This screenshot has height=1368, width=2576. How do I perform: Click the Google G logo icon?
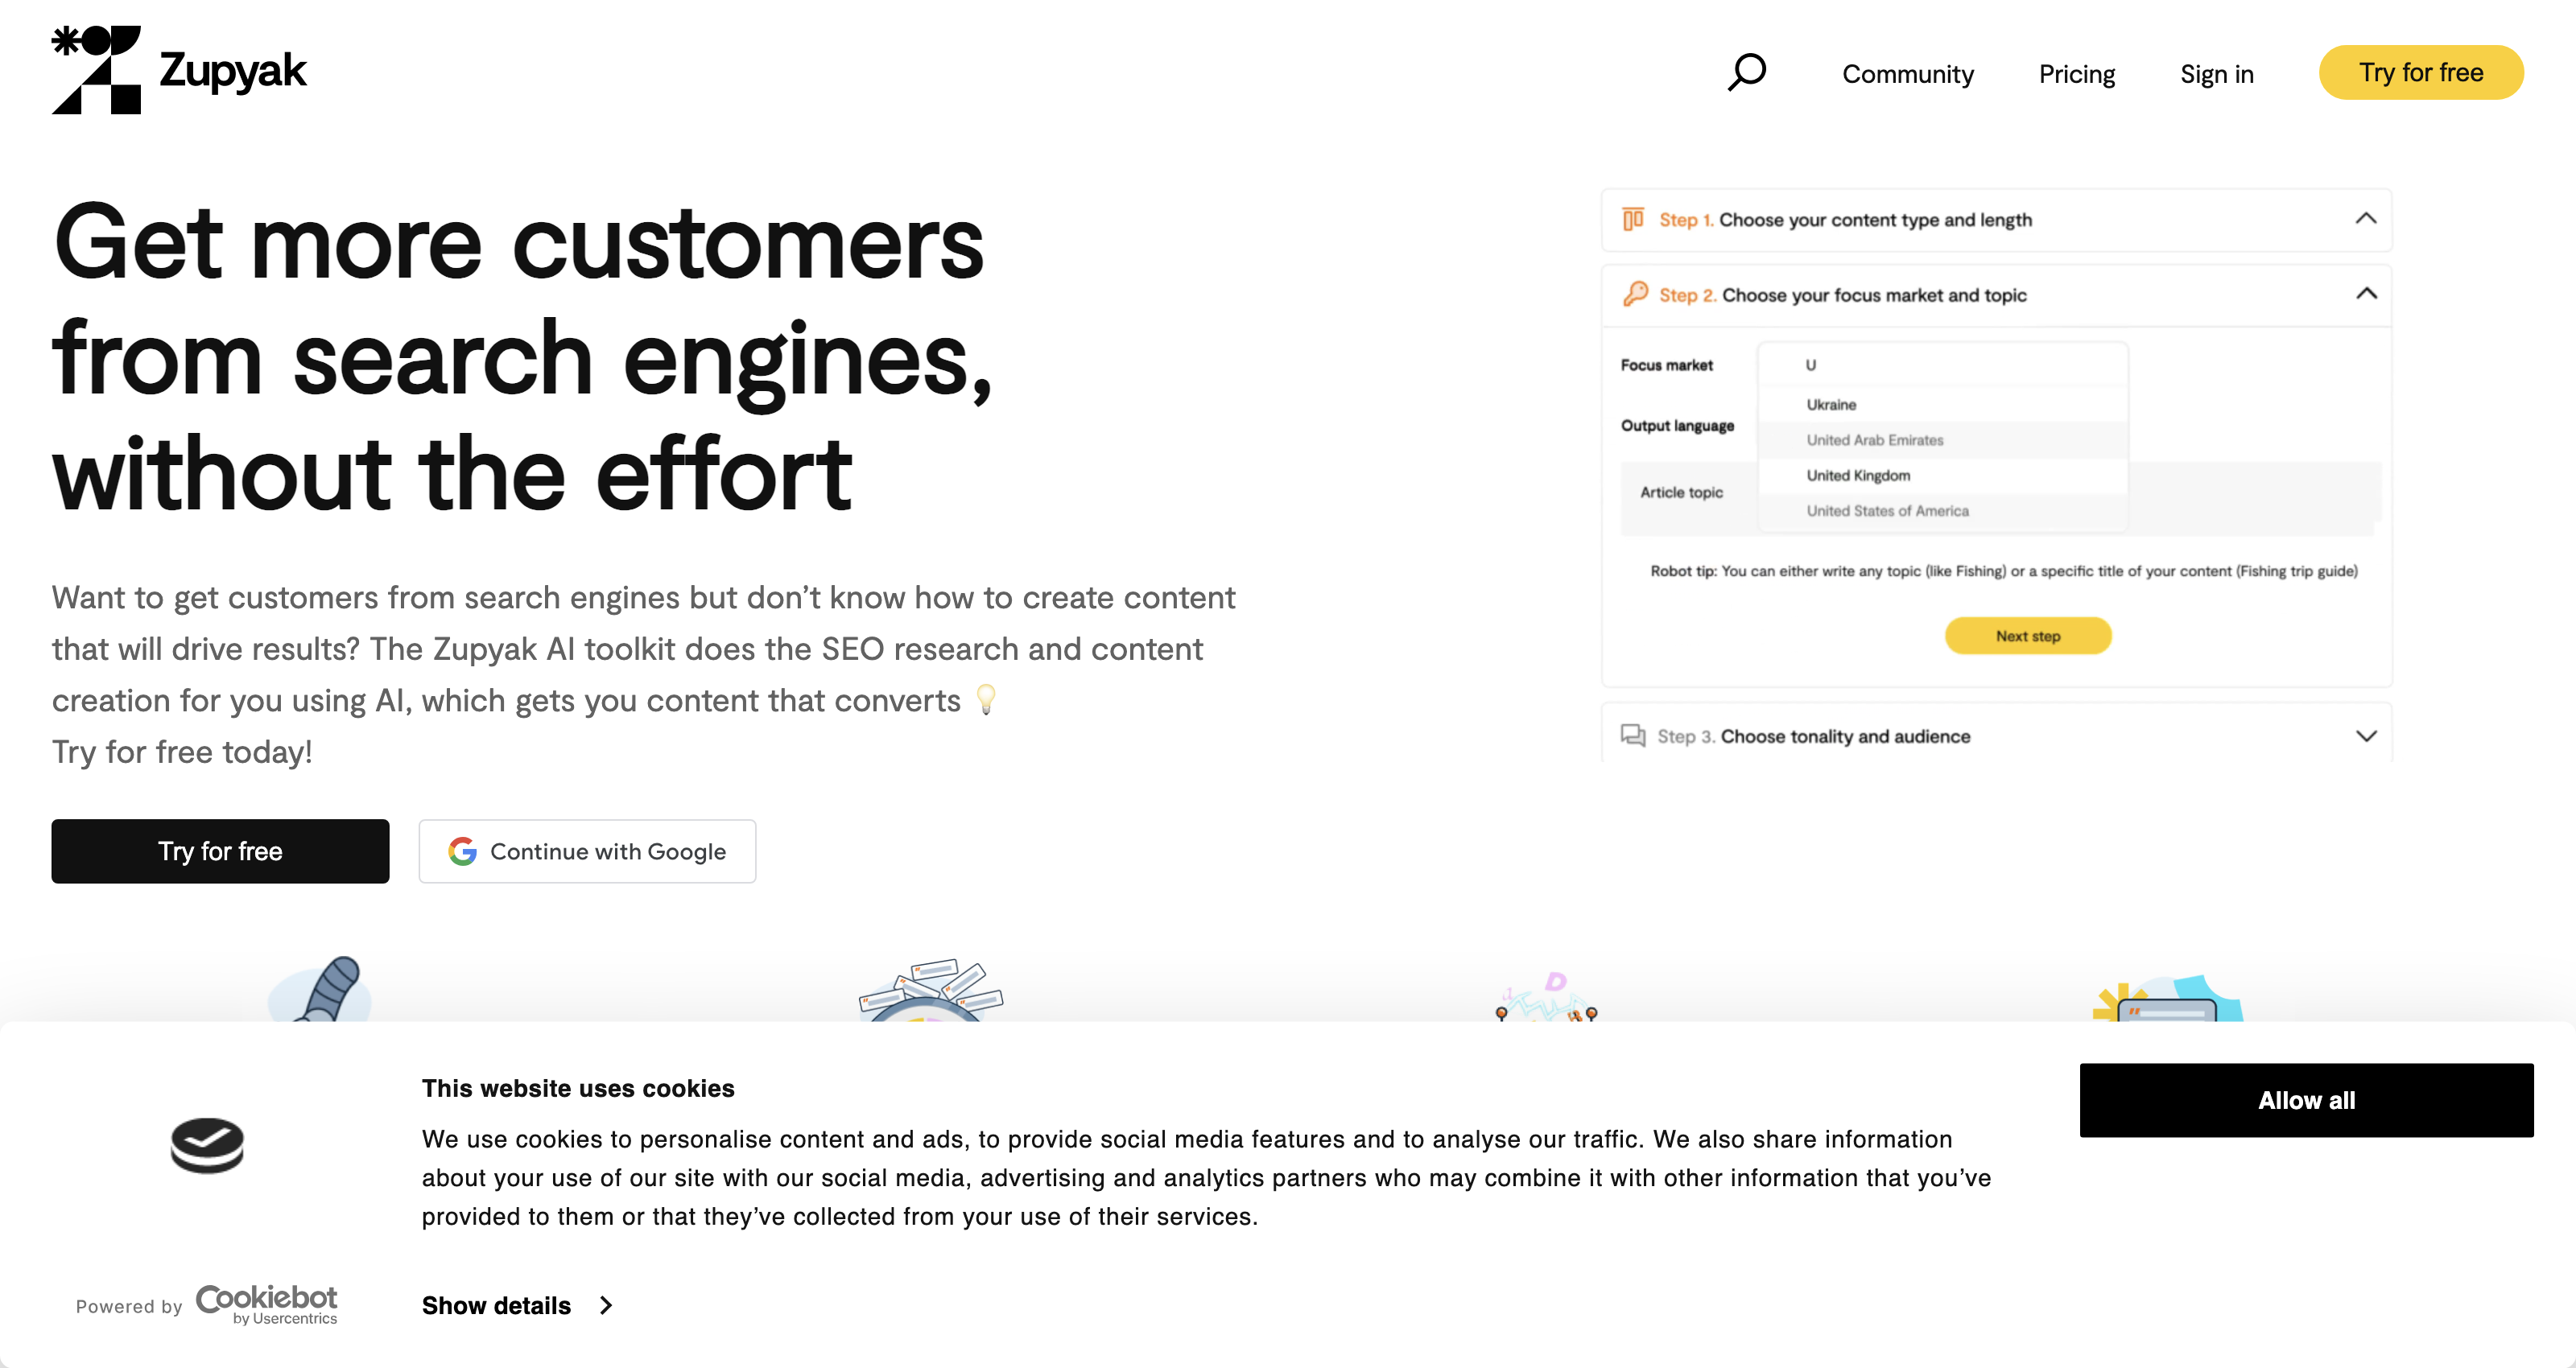point(462,851)
